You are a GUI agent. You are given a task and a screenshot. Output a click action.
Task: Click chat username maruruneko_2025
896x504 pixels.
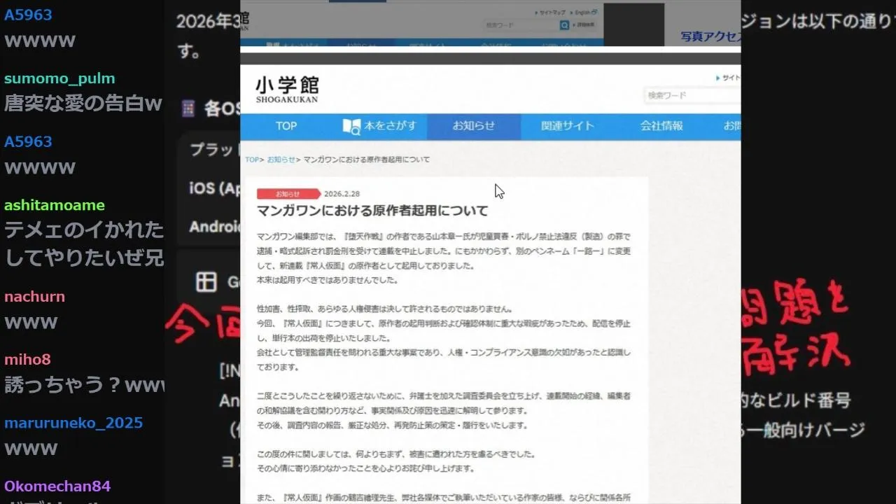73,423
